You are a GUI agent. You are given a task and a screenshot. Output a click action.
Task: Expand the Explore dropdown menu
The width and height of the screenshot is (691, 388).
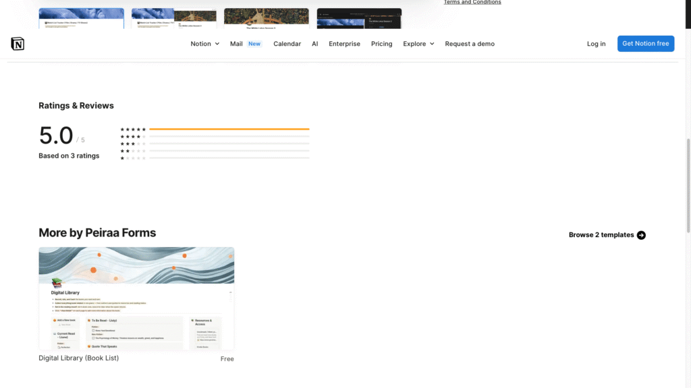tap(418, 44)
